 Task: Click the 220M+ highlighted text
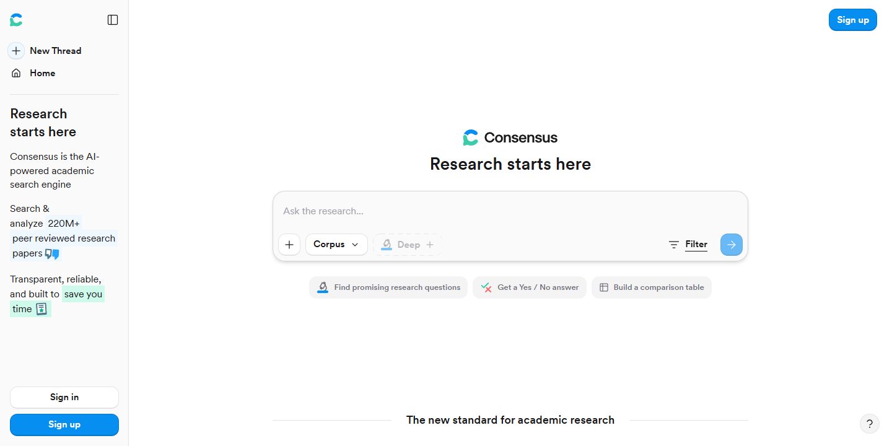click(64, 224)
